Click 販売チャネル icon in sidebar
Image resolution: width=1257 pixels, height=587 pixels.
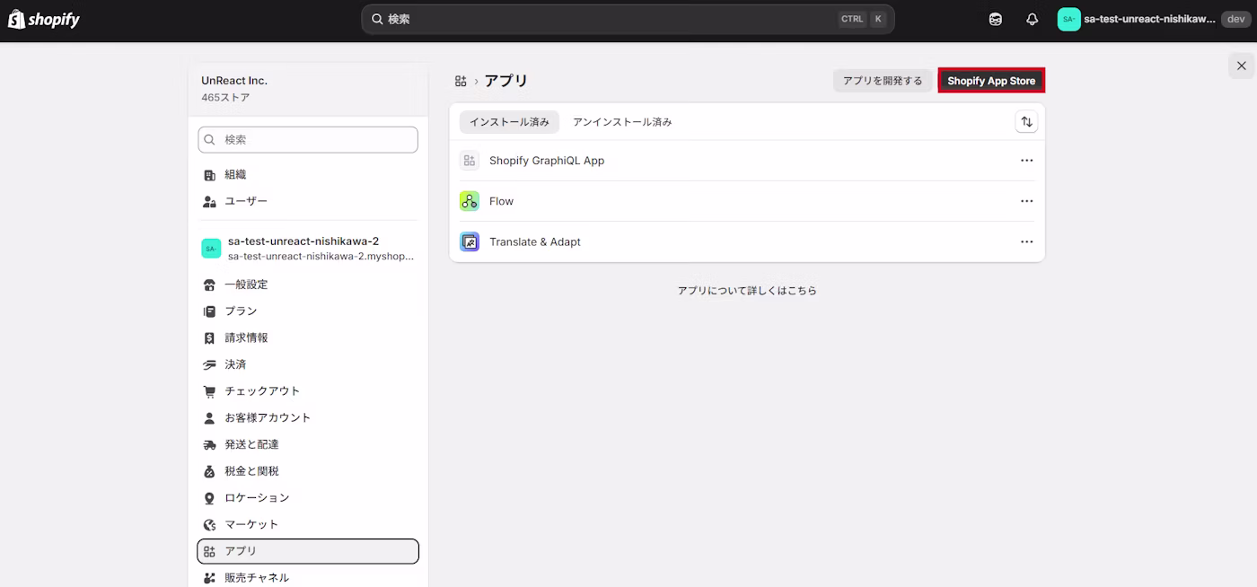click(209, 578)
